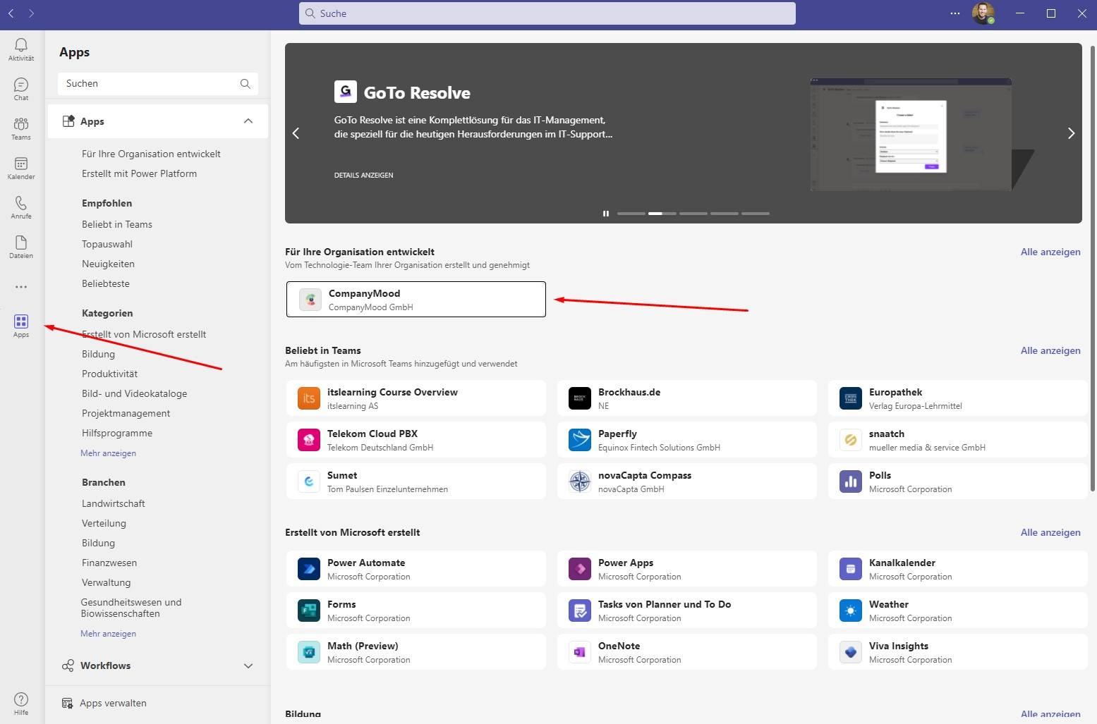Click Alle anzeigen for Beliebt in Teams
The image size is (1097, 724).
[x=1050, y=350]
